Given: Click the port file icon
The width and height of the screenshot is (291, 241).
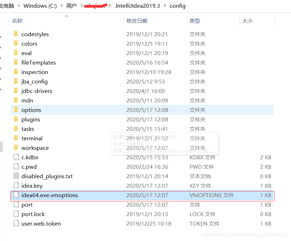Looking at the screenshot, I should 16,204.
